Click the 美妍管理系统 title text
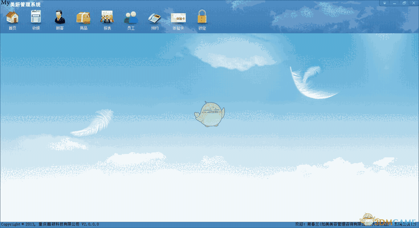 coord(25,5)
